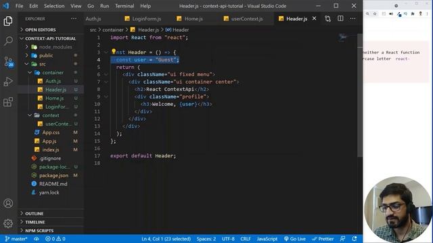Click the VS Code logo icon
The image size is (433, 243).
pos(5,6)
